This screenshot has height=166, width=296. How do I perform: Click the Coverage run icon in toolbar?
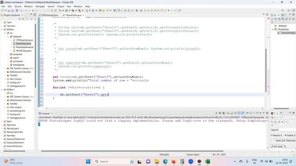pyautogui.click(x=73, y=11)
